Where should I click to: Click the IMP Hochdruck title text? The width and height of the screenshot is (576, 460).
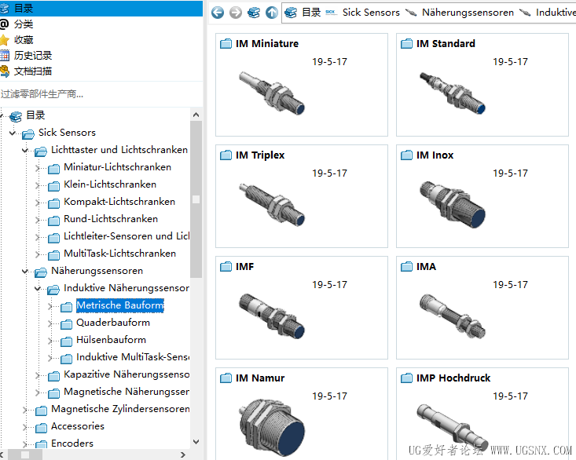[453, 378]
